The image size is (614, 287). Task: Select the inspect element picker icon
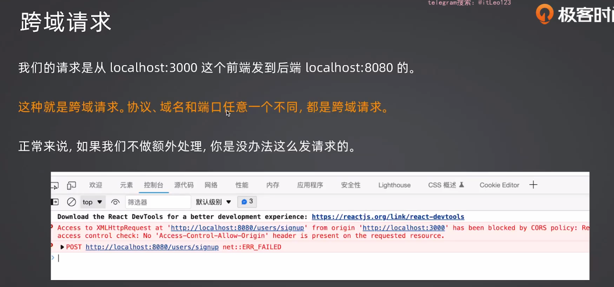(x=55, y=186)
